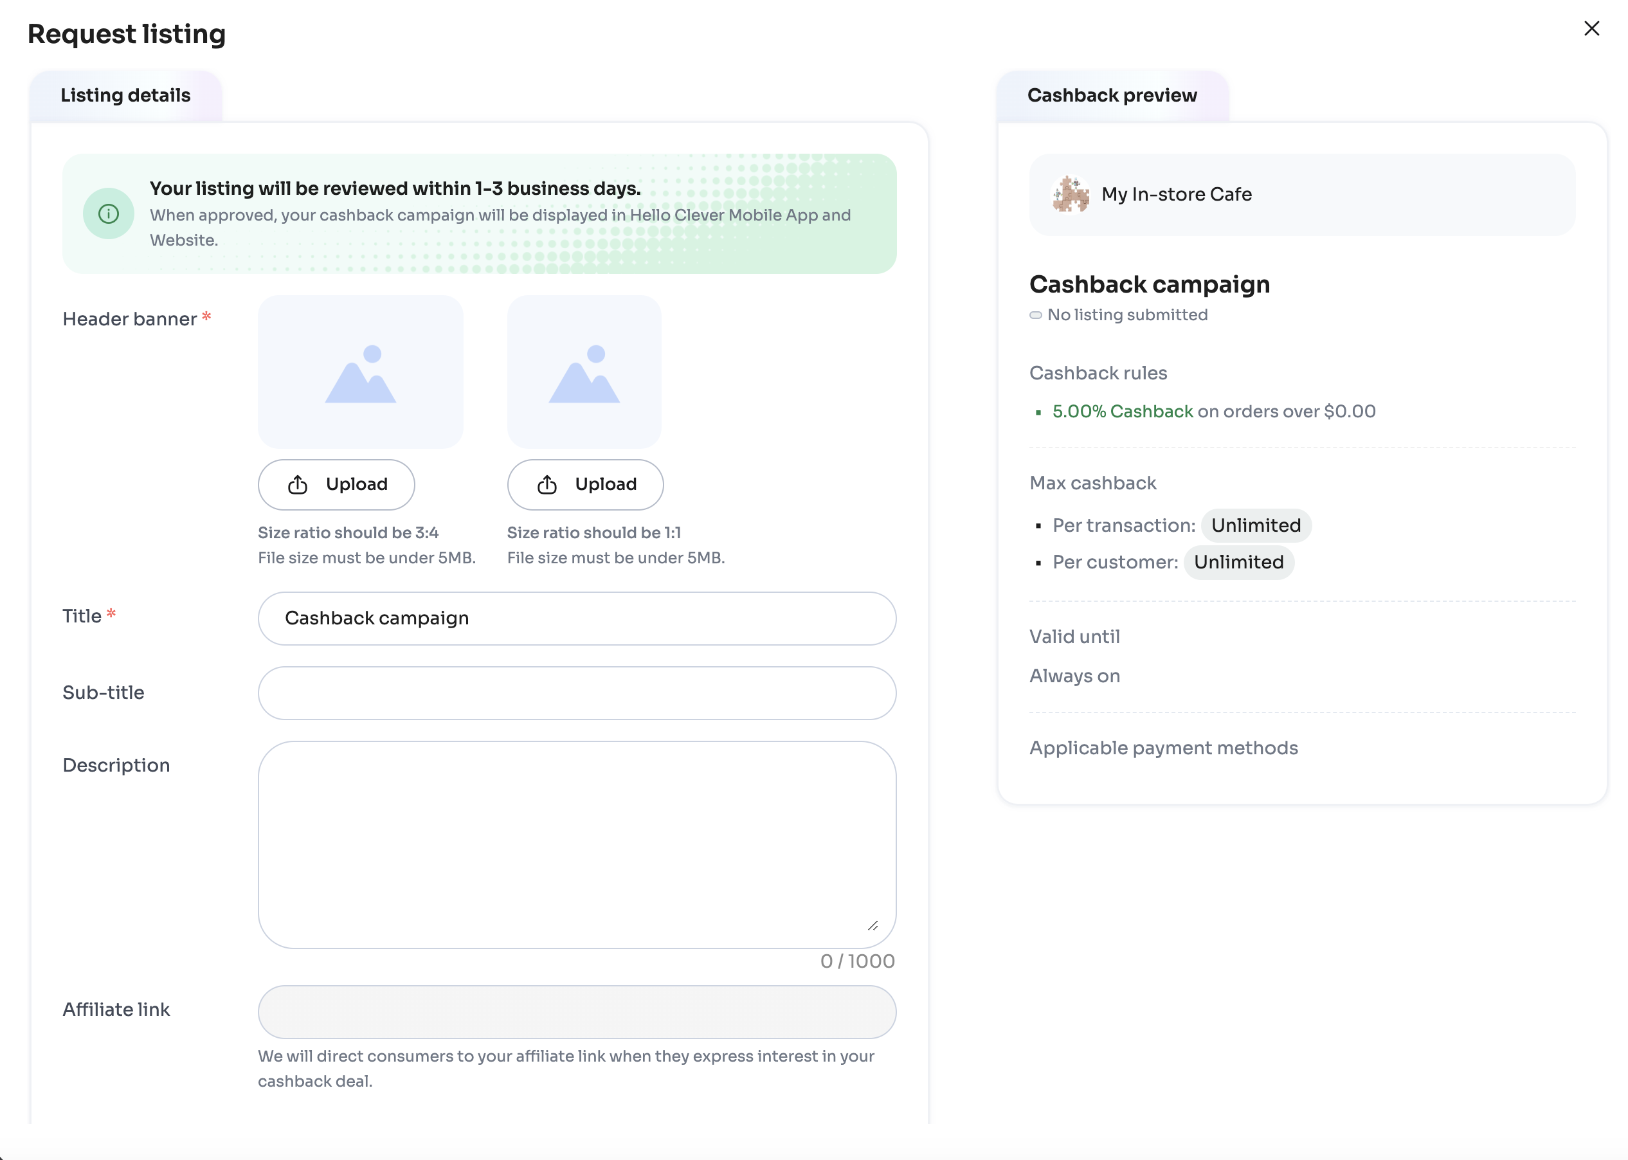The image size is (1628, 1160).
Task: Click upload arrow icon for 3:4 banner
Action: [x=298, y=485]
